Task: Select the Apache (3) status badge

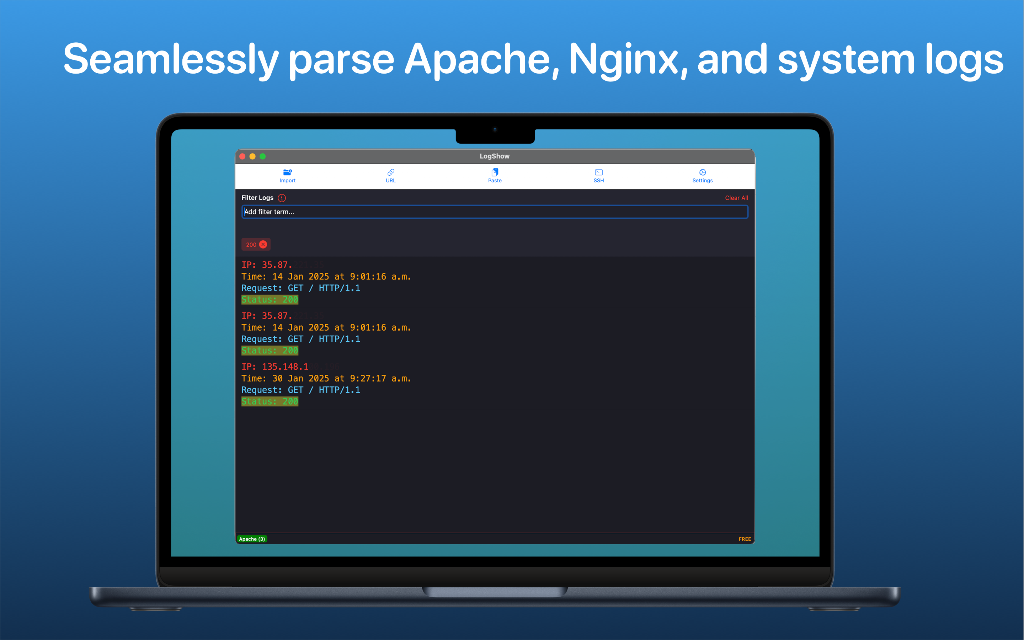Action: coord(252,539)
